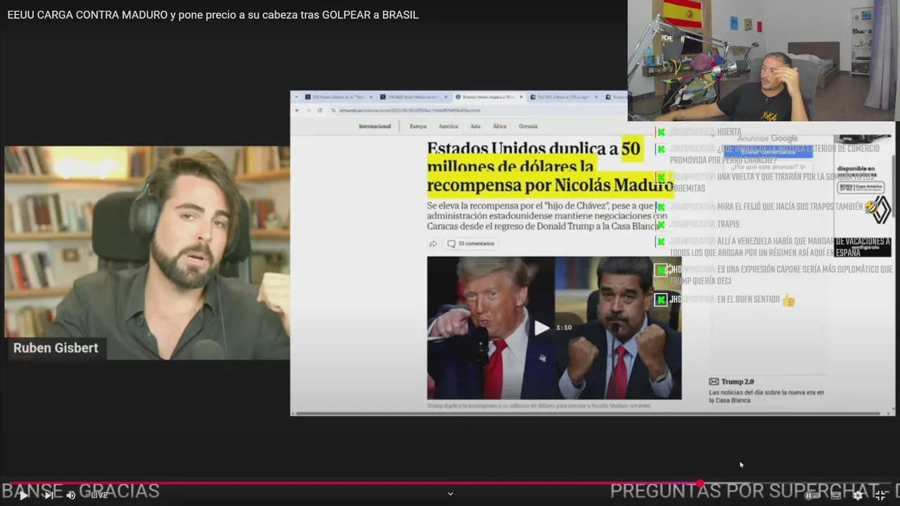Close the active El Mundo article tab
900x506 pixels.
click(x=522, y=97)
